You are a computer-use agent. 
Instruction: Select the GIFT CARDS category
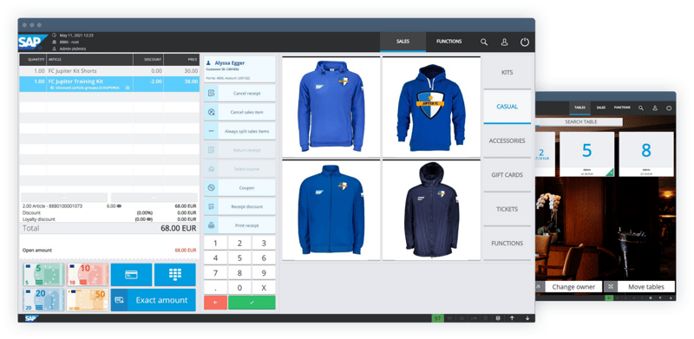coord(507,175)
